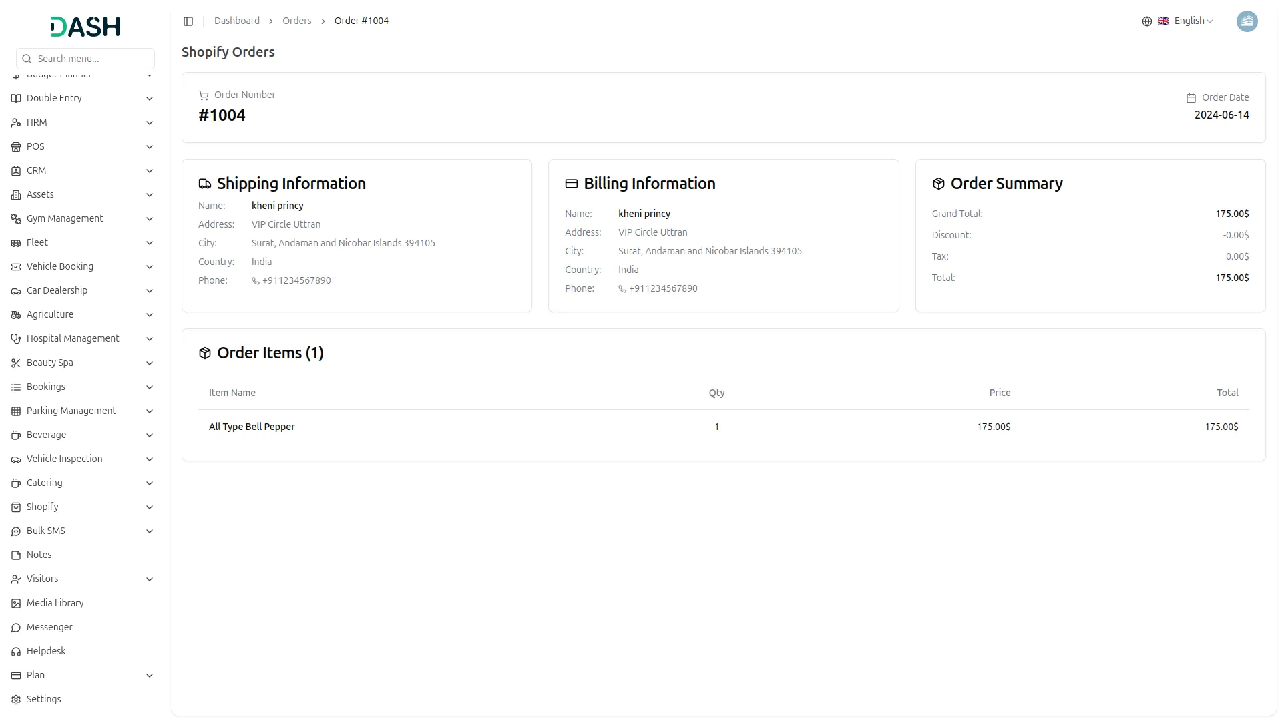Click the Media Library image icon
This screenshot has height=721, width=1282.
point(16,604)
